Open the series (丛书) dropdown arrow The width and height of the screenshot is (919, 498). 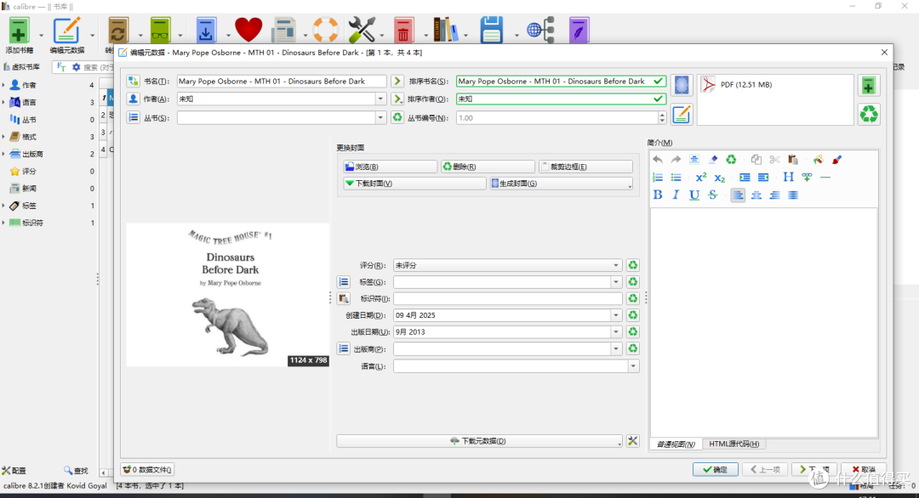380,117
